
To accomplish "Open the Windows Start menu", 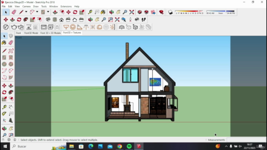I will pos(5,146).
